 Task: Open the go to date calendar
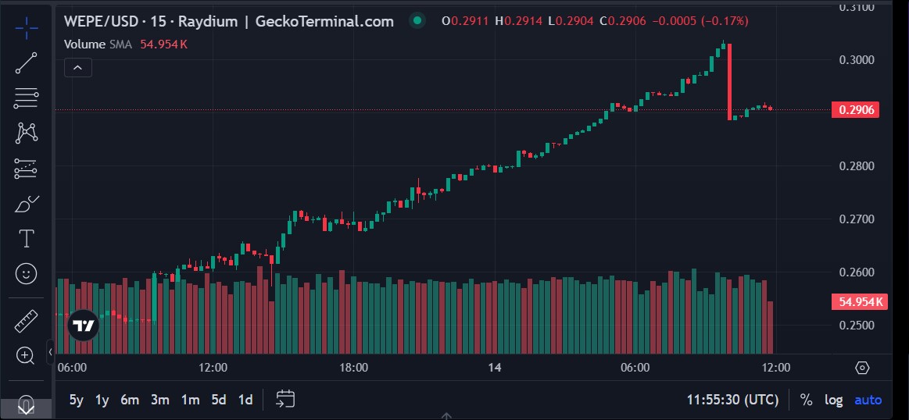coord(285,399)
